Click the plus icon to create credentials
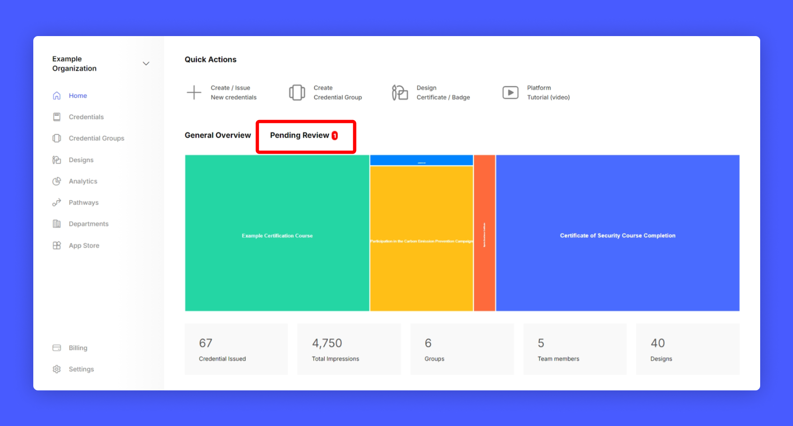The image size is (793, 426). pyautogui.click(x=194, y=92)
